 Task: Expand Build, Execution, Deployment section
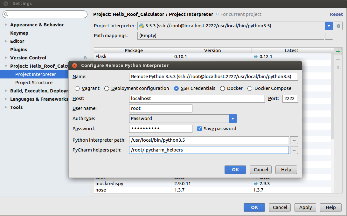coord(6,91)
